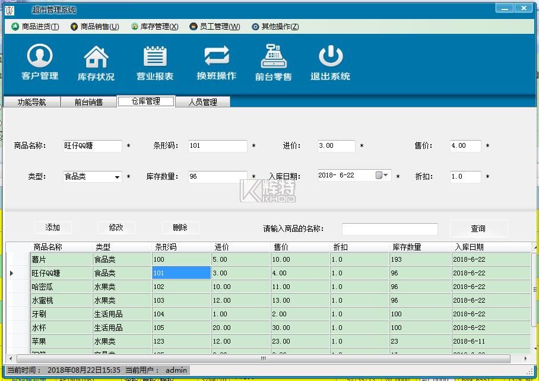Open the 员工管理 menu
Screen dimensions: 539x381
pyautogui.click(x=215, y=27)
